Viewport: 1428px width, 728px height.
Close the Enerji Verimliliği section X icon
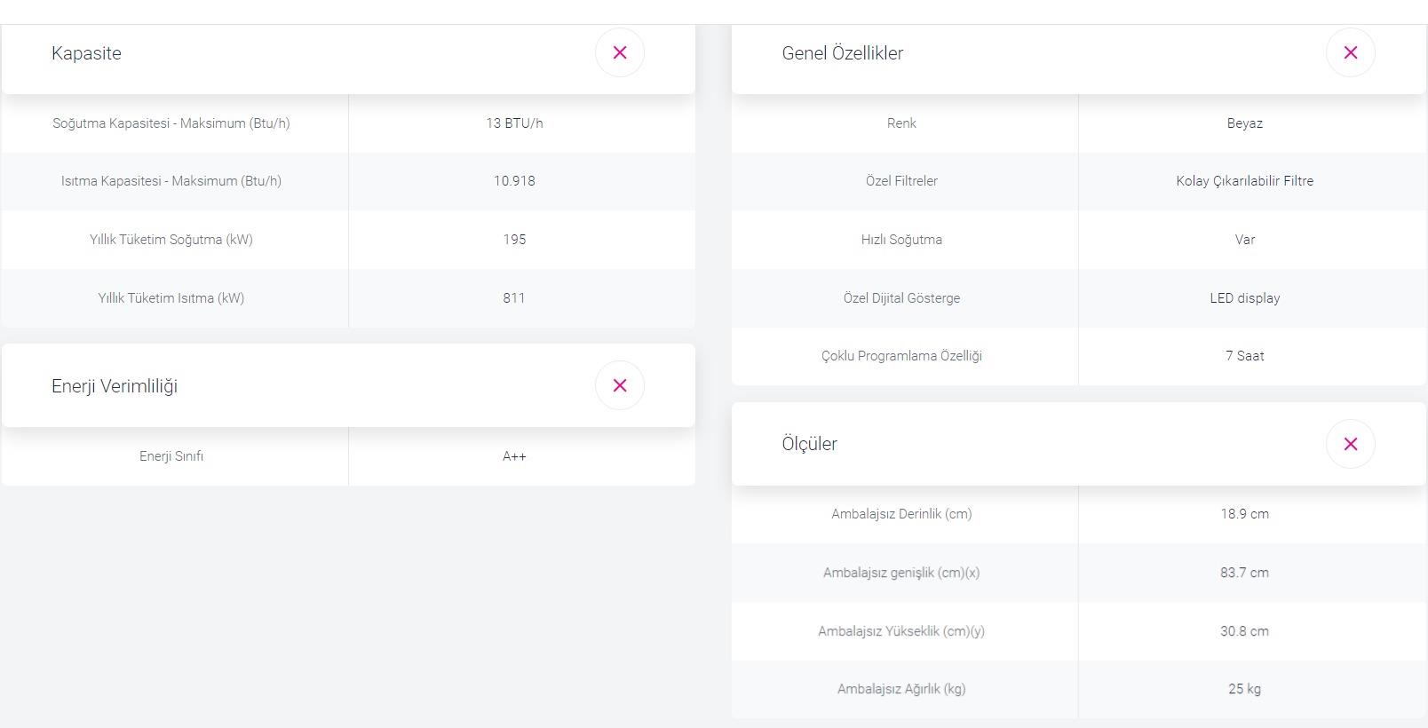click(620, 385)
